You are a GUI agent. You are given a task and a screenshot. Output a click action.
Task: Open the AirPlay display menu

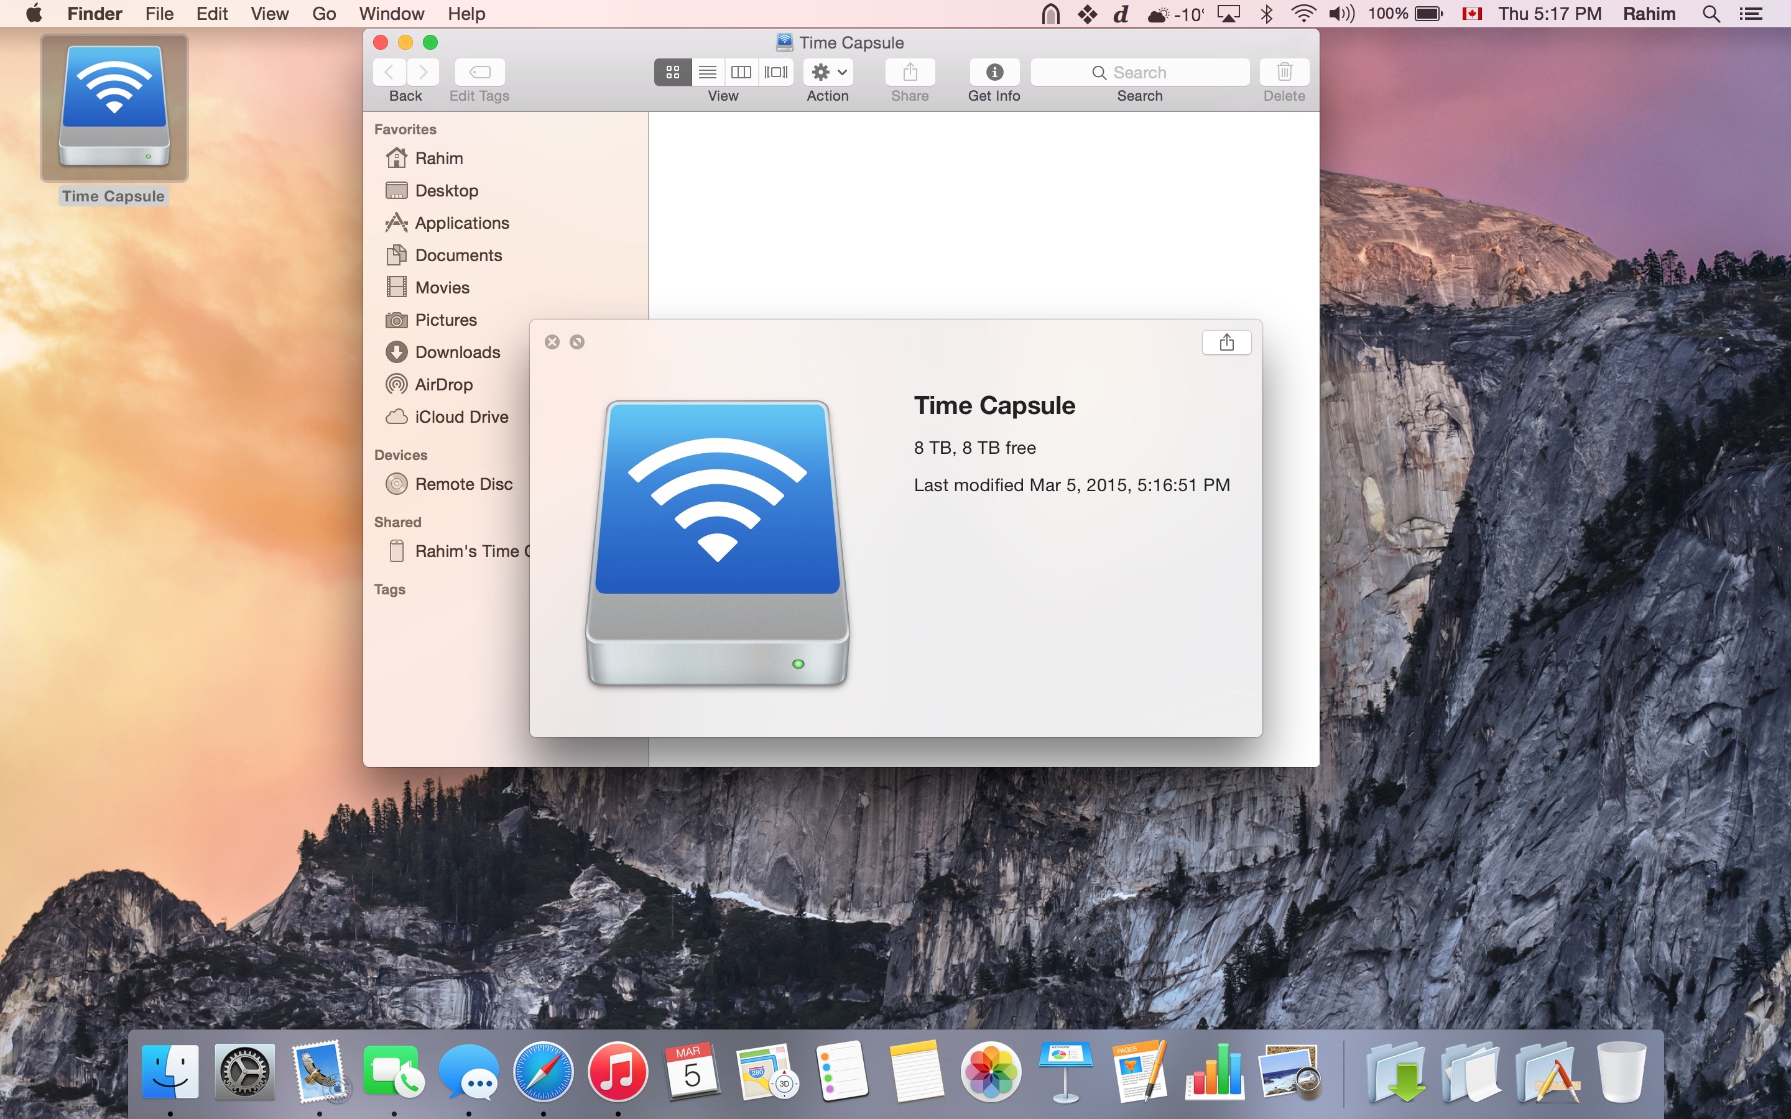pos(1229,13)
